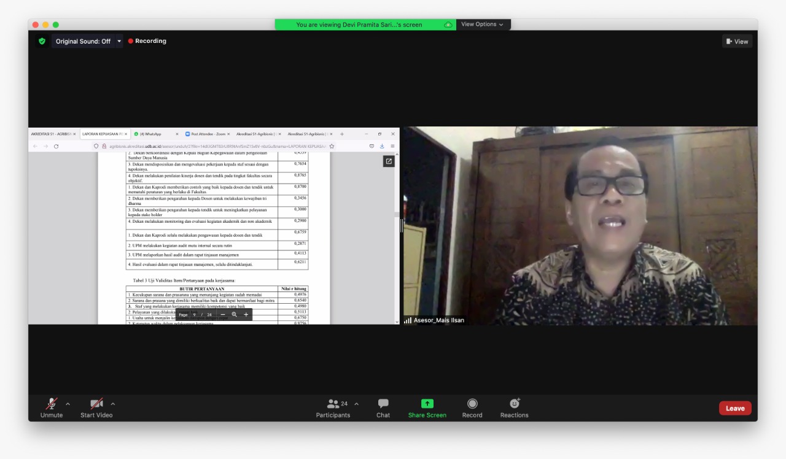Expand the caret next to Participants
Image resolution: width=786 pixels, height=459 pixels.
[356, 404]
